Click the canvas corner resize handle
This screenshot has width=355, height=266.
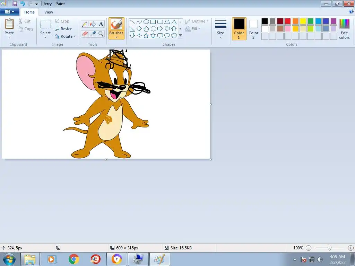[x=210, y=159]
